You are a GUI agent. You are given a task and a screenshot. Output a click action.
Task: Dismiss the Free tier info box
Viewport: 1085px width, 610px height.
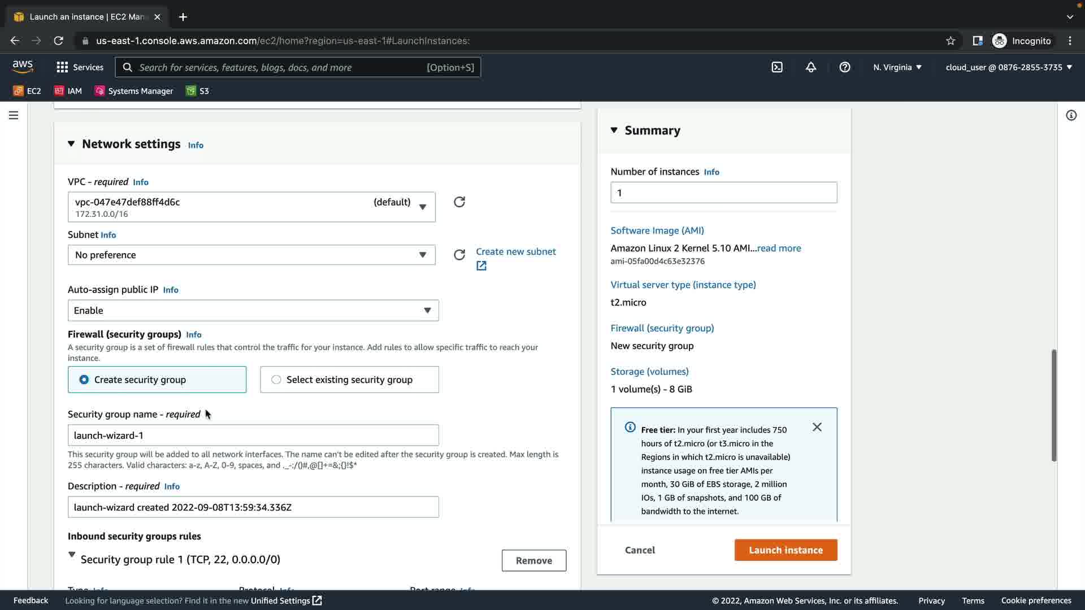(x=817, y=427)
